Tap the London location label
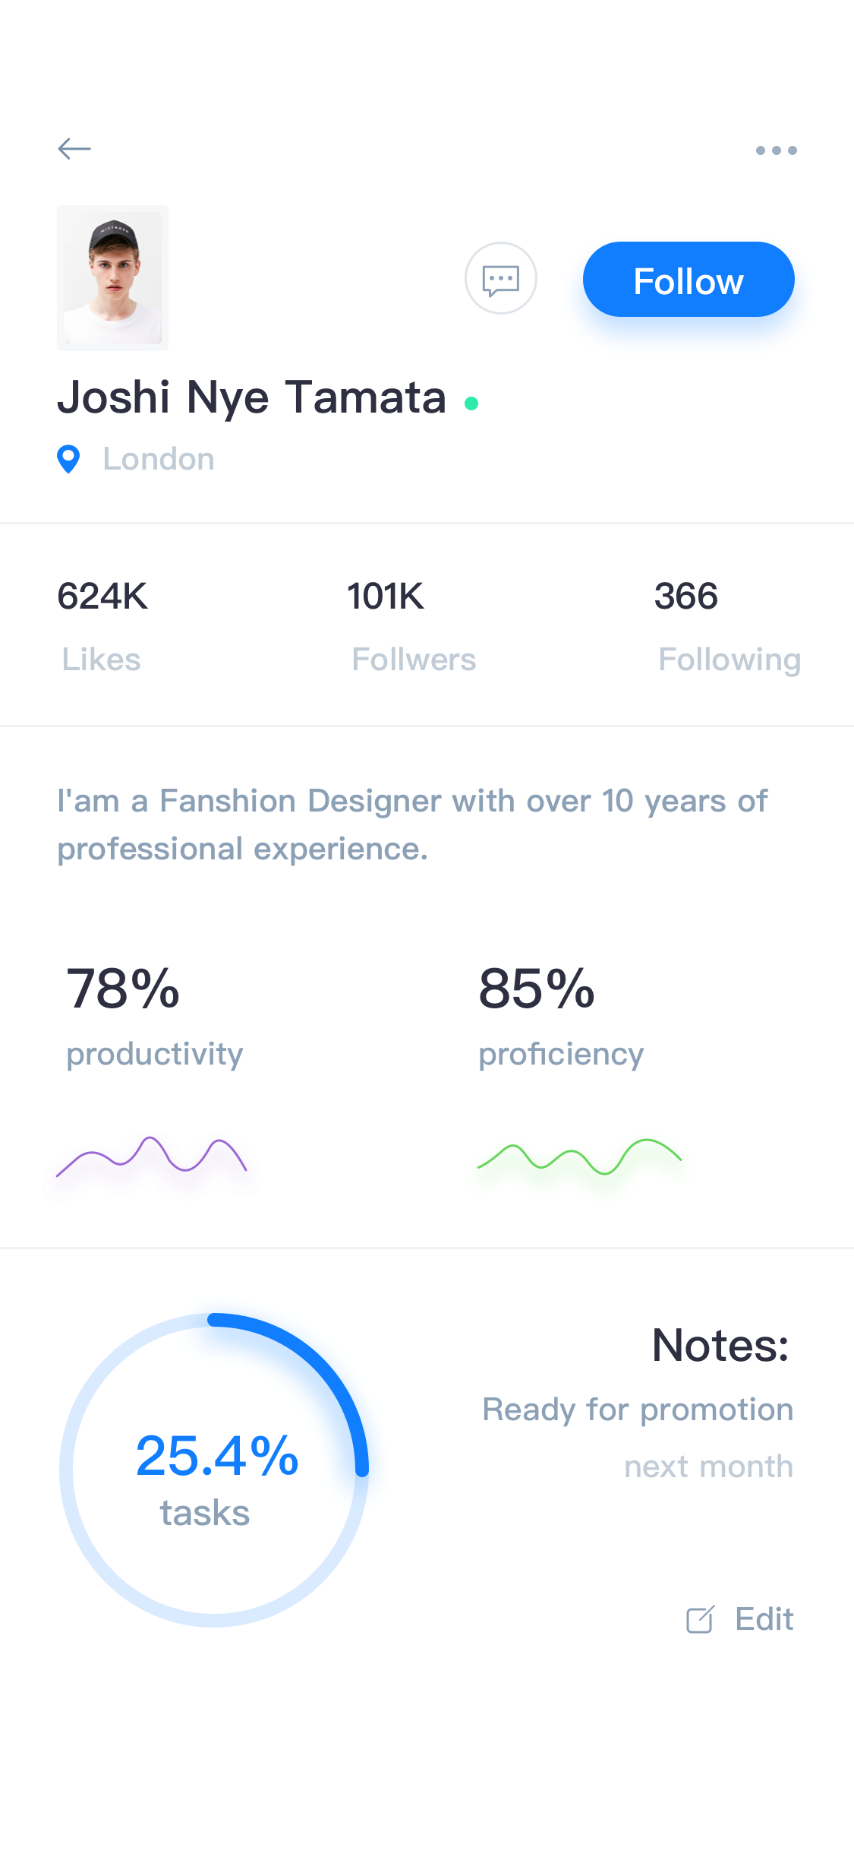Image resolution: width=854 pixels, height=1851 pixels. [159, 459]
